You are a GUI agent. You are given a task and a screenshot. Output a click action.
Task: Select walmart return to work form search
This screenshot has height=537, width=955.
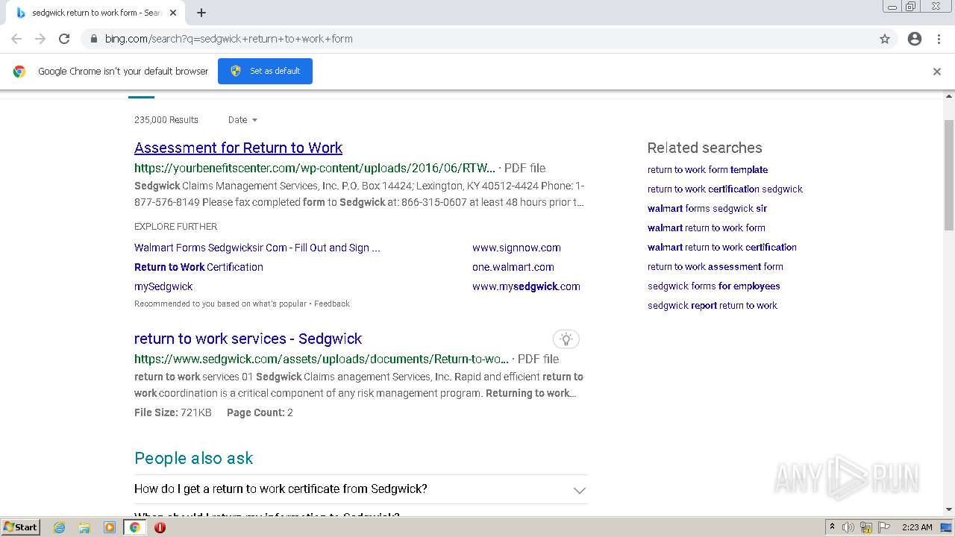point(707,228)
